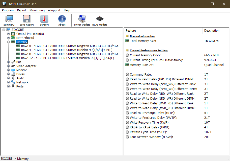Viewport: 230px width, 161px height.
Task: Click the Memory Runs At row icon
Action: 127,65
